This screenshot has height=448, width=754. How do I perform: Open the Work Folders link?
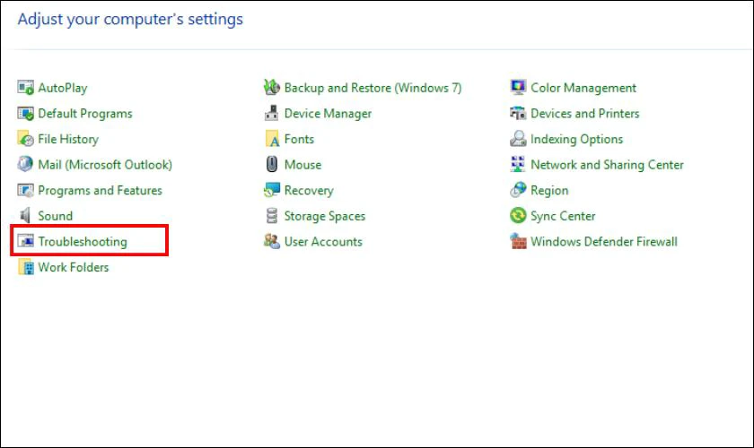point(74,267)
